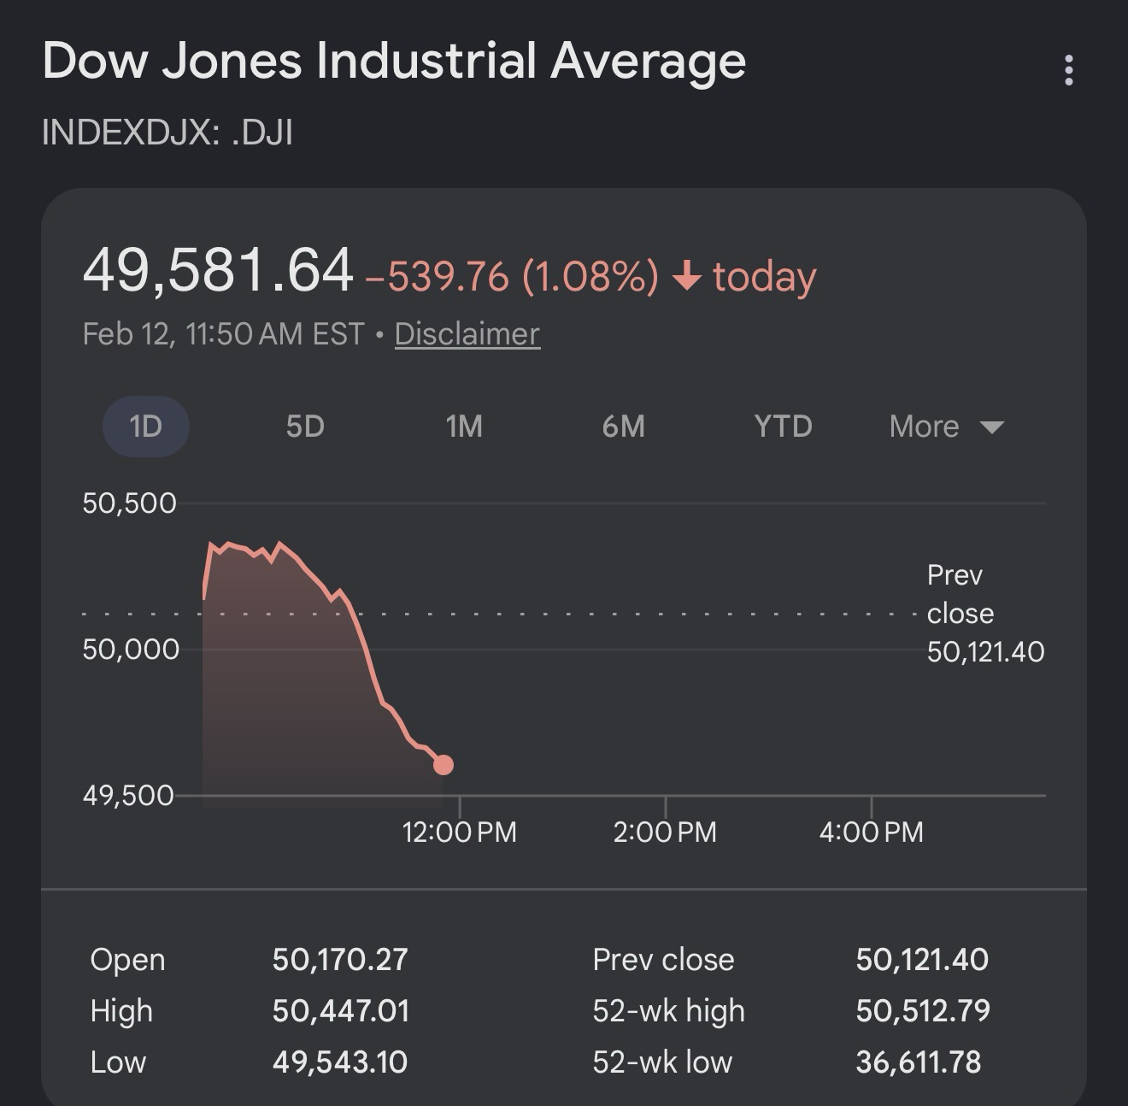The height and width of the screenshot is (1106, 1128).
Task: Open the three-dot more options menu
Action: tap(1068, 70)
